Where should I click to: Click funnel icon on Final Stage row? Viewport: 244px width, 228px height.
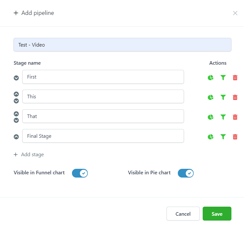tap(223, 137)
